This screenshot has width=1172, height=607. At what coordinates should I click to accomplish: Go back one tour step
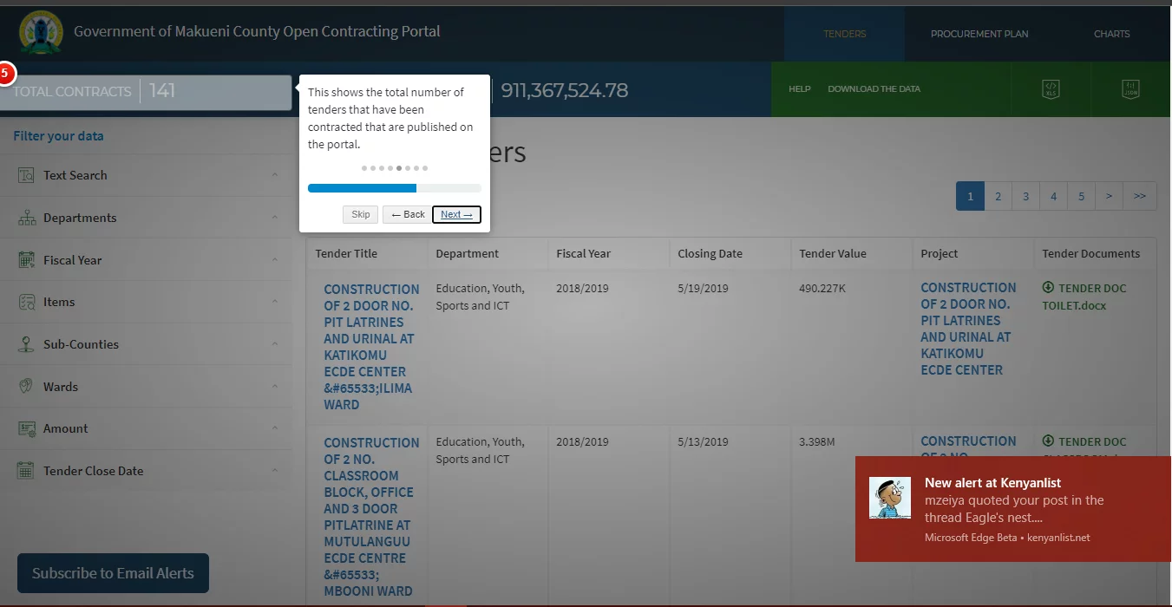tap(408, 214)
